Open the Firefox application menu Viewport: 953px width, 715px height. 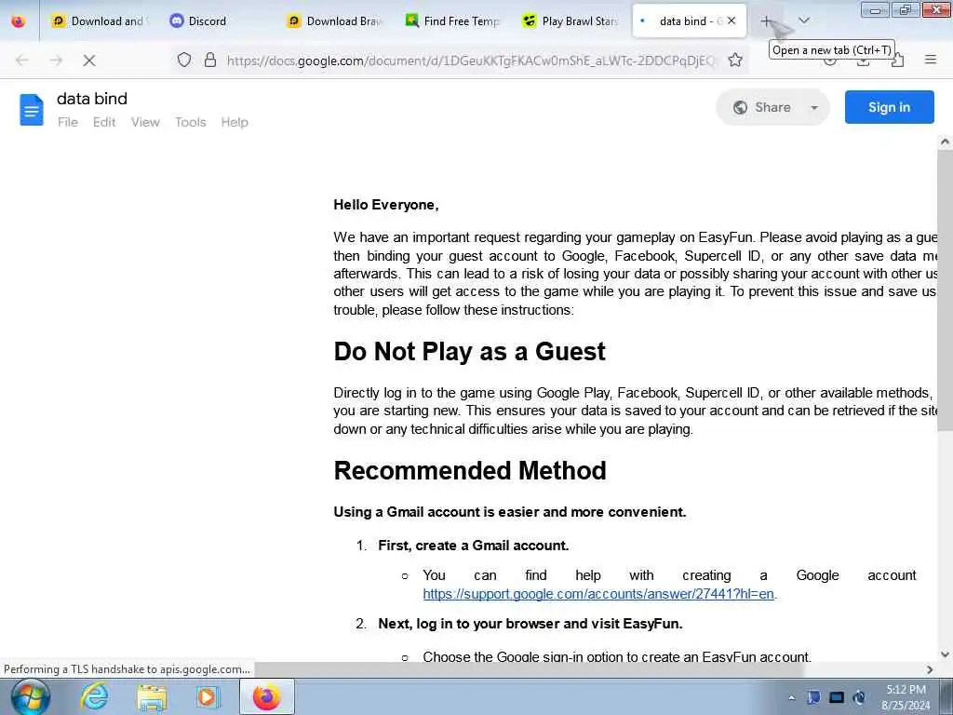coord(931,60)
